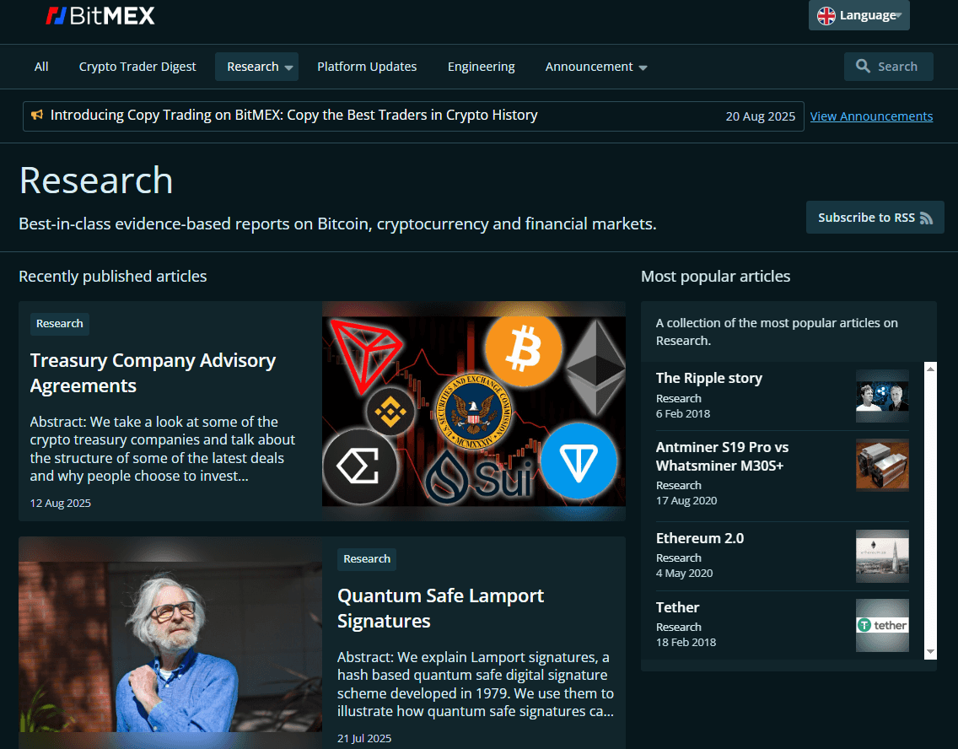This screenshot has width=958, height=749.
Task: Click the 20 Aug 2025 announcement date
Action: (760, 116)
